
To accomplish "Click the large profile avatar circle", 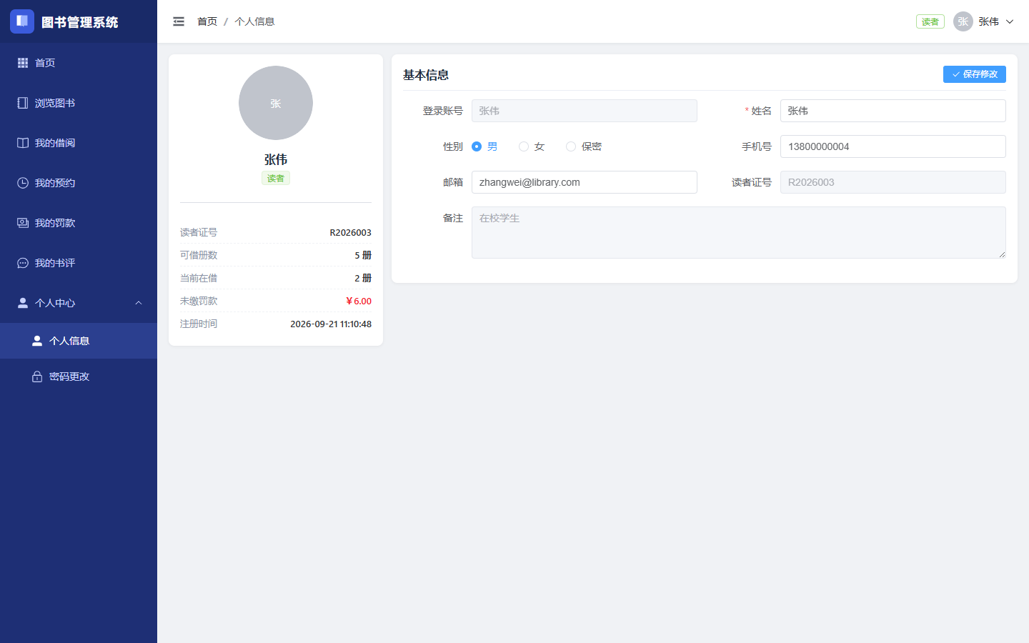I will (x=276, y=103).
